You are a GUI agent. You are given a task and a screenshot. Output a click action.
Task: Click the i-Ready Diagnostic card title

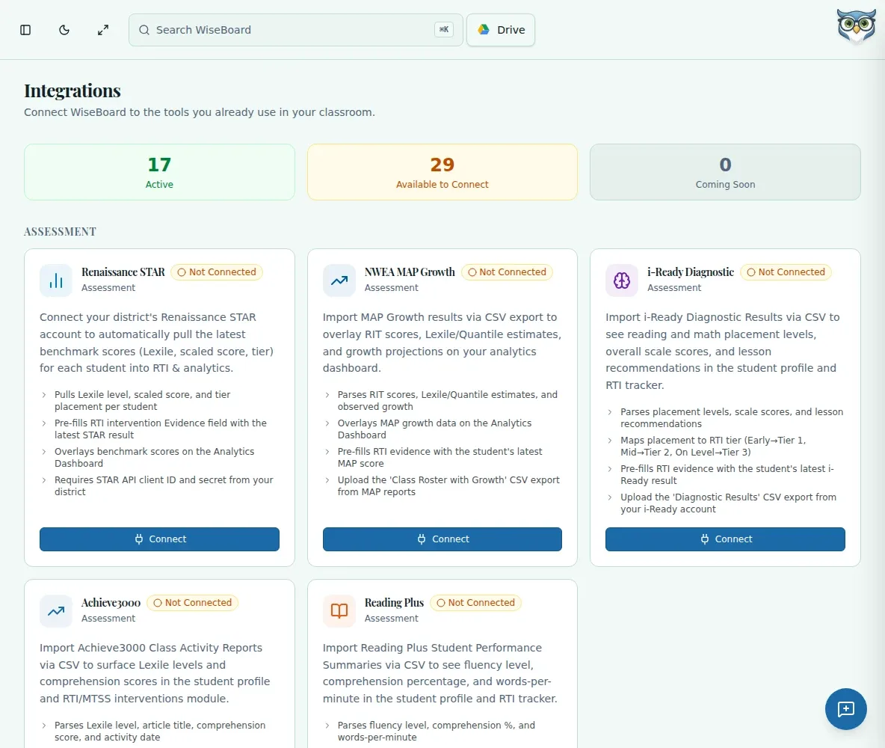(x=691, y=272)
